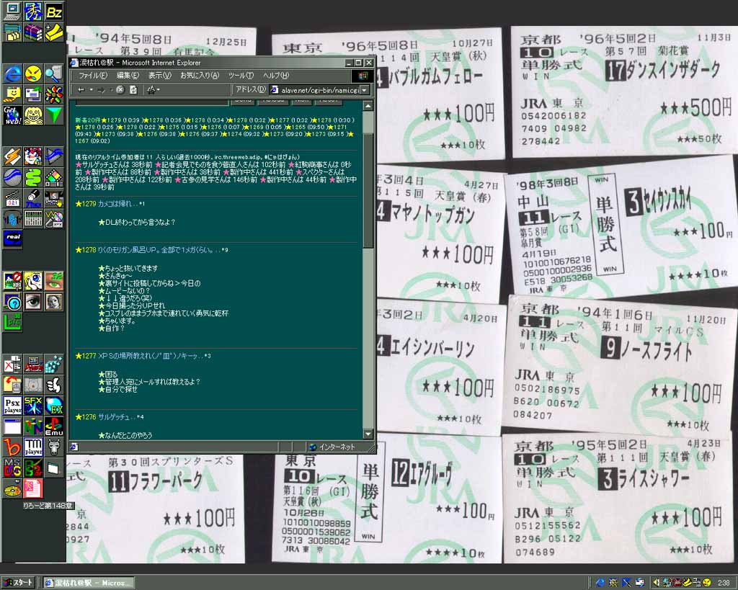Screen dimensions: 738x590
Task: Select the 涙枯れ@駅 taskbar button
Action: 89,583
